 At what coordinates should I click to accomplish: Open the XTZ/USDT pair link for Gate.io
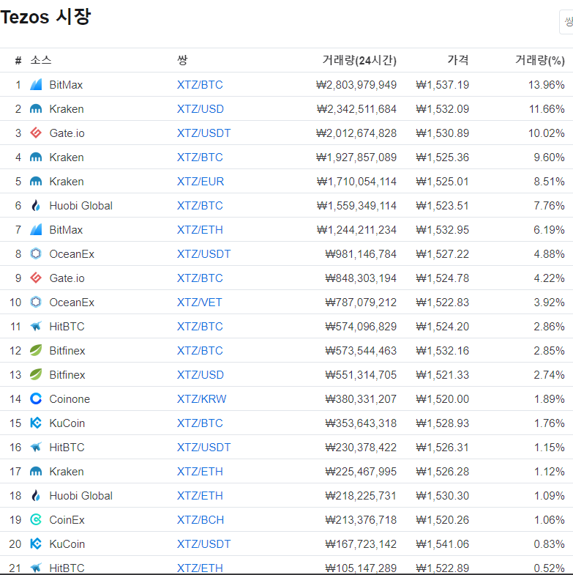(204, 133)
